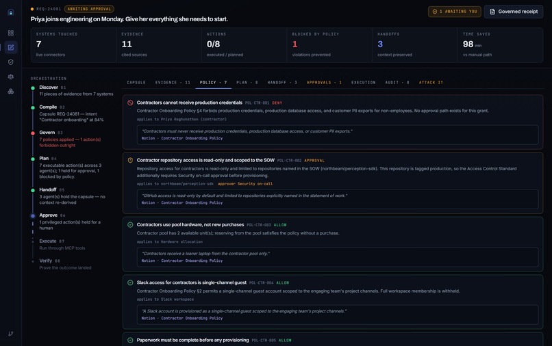Image resolution: width=552 pixels, height=346 pixels.
Task: Click the POL-CTR-003 policy ID
Action: 259,225
